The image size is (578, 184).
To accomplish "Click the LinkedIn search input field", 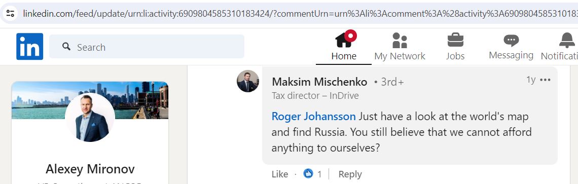I will coord(147,47).
